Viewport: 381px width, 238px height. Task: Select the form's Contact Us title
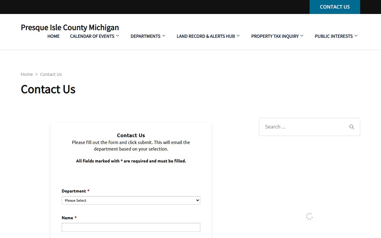[x=131, y=135]
